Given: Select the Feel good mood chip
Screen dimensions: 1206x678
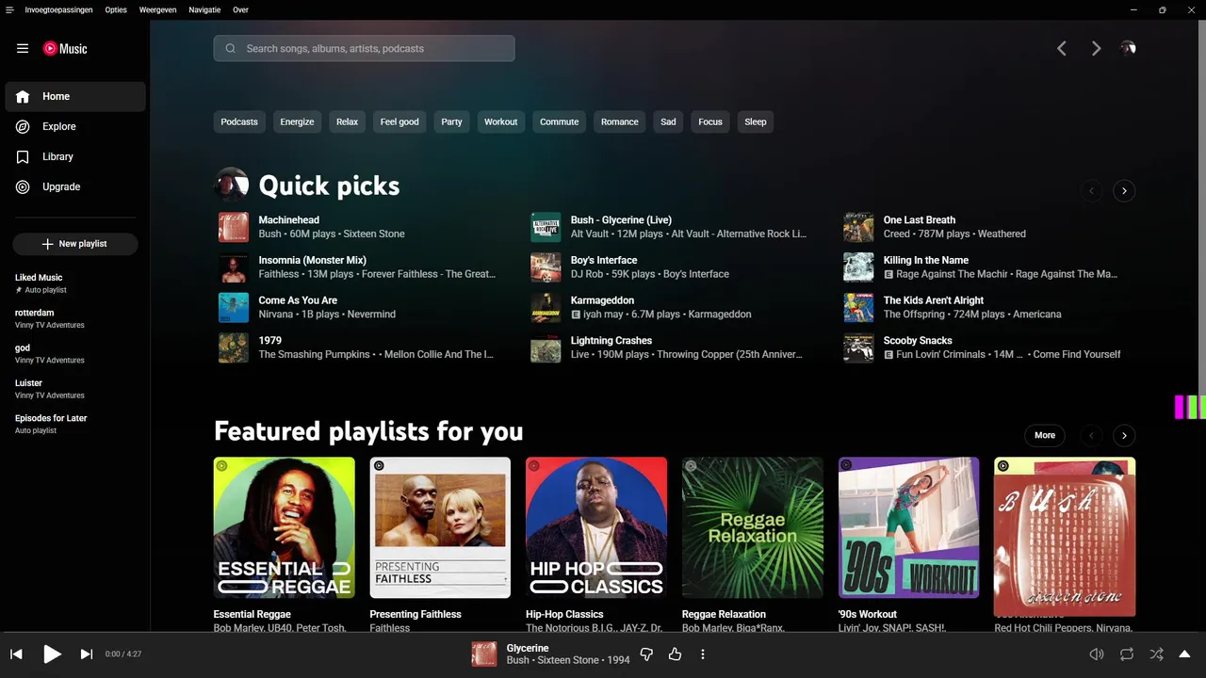Looking at the screenshot, I should [x=399, y=121].
